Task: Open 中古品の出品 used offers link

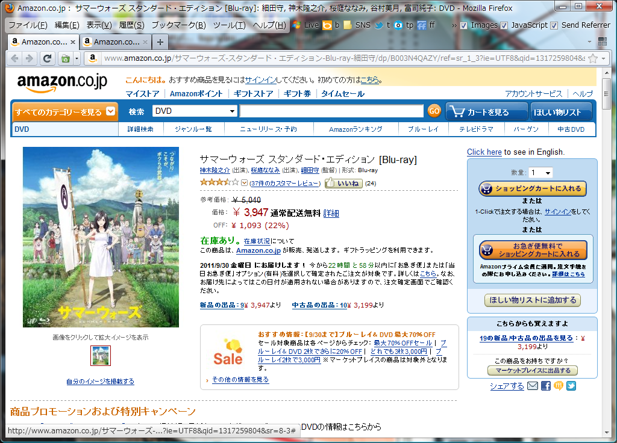Action: coord(319,305)
